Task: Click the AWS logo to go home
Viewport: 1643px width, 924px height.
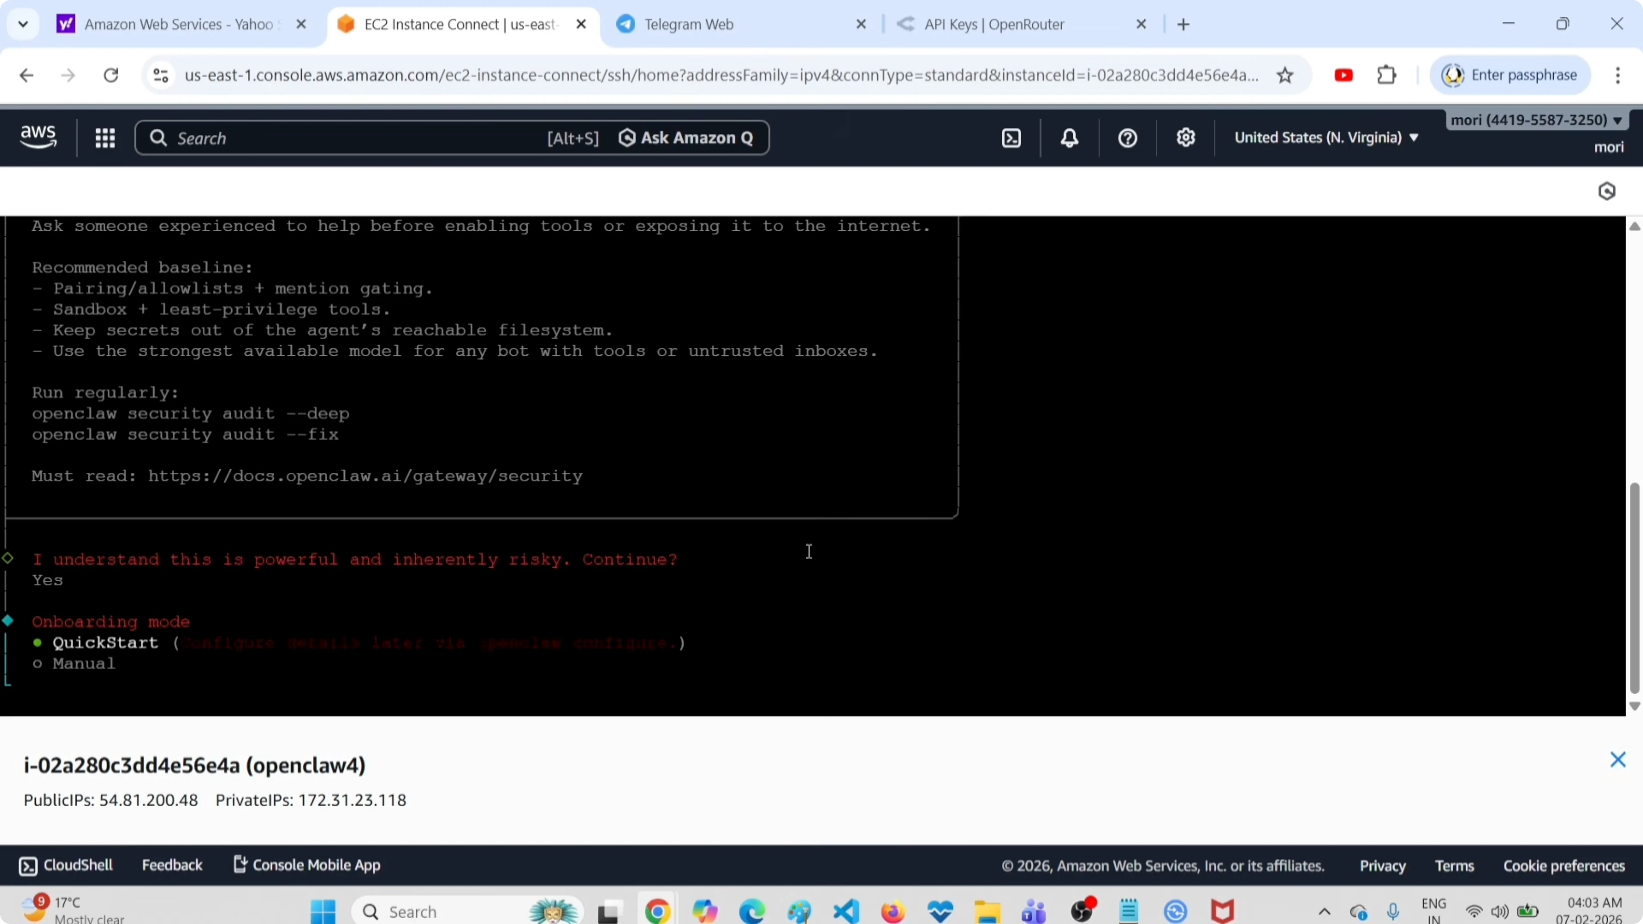Action: [x=38, y=137]
